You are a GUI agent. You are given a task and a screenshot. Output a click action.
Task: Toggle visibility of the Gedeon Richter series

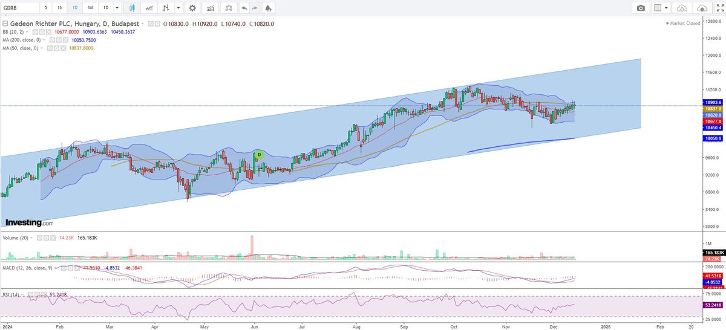(x=151, y=24)
